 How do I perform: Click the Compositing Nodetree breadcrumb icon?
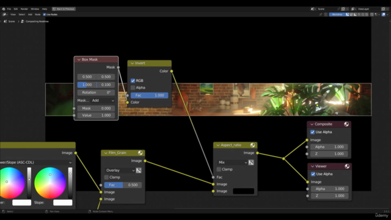tap(23, 21)
